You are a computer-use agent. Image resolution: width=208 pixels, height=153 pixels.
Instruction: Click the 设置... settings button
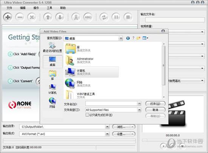click(124, 134)
